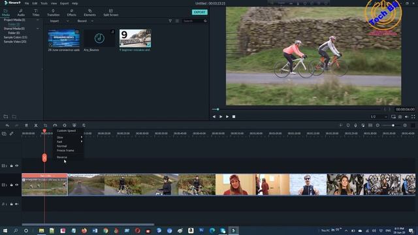Open the preview quality 1/2 dropdown

click(x=379, y=117)
